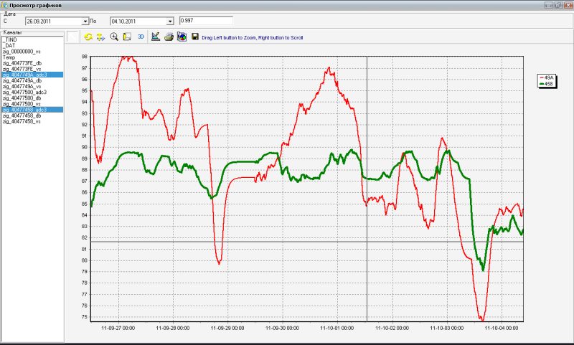
Task: Click the 49A red legend entry
Action: coord(547,78)
